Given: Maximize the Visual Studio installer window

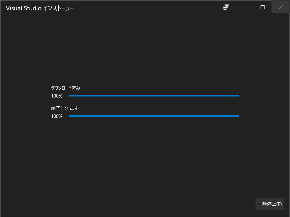Looking at the screenshot, I should coord(262,7).
